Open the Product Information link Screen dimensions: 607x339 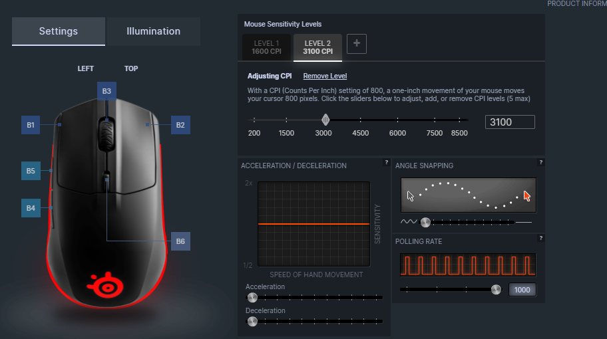pyautogui.click(x=577, y=4)
